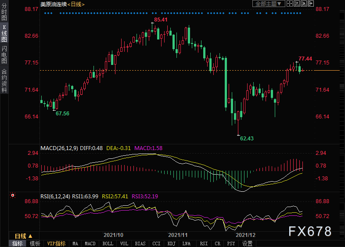Click the 2021/12 date axis label
The width and height of the screenshot is (345, 247).
pyautogui.click(x=245, y=235)
